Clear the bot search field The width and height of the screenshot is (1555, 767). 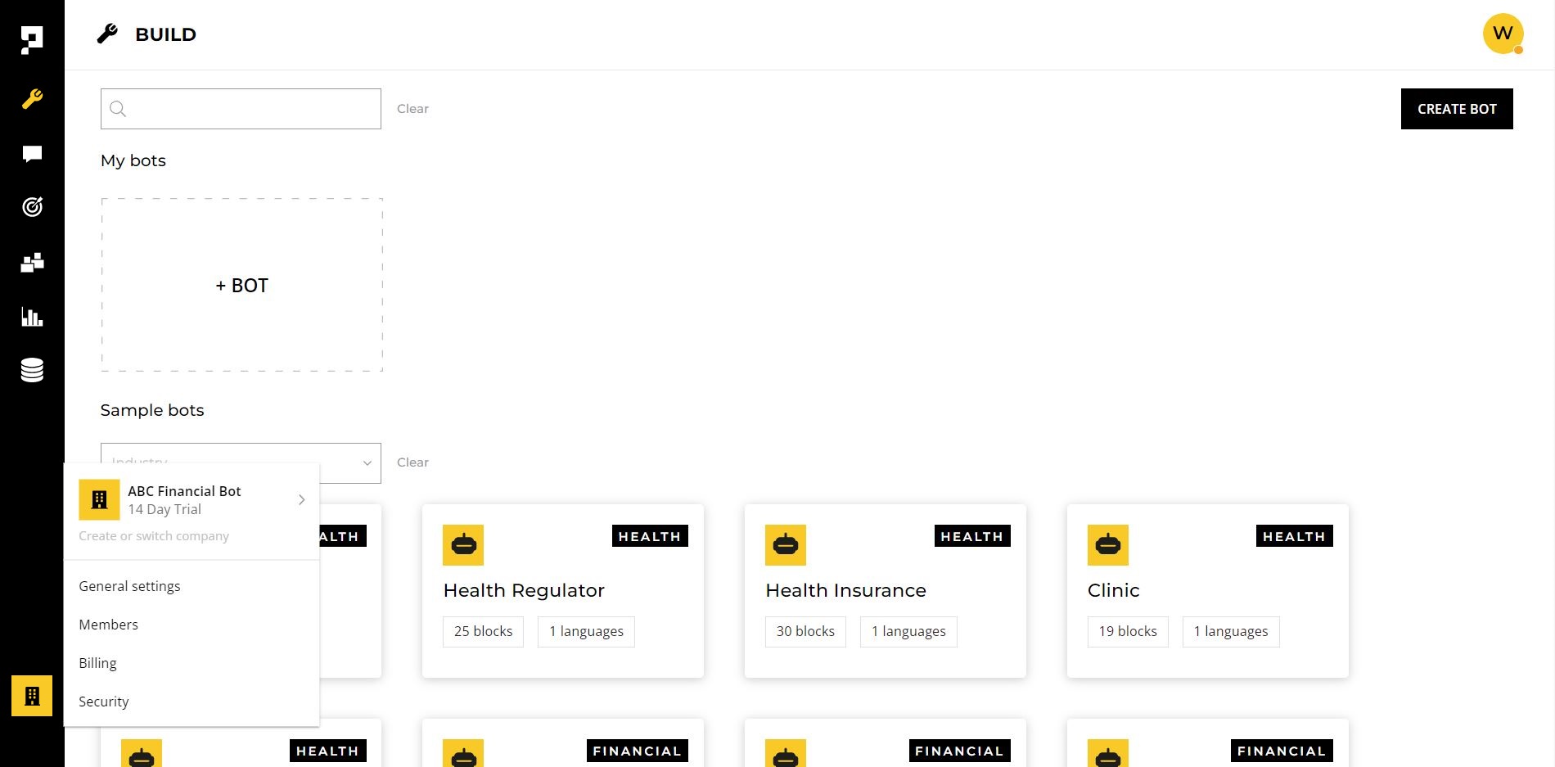(x=412, y=109)
